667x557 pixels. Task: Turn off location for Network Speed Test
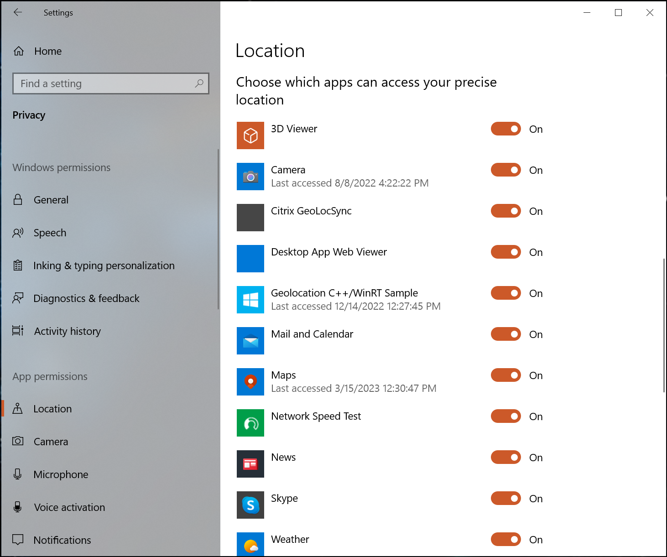pos(505,416)
